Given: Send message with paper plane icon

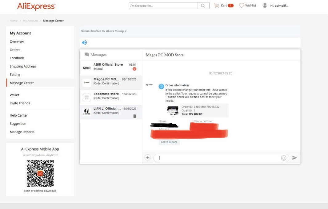Looking at the screenshot, I should click(294, 158).
